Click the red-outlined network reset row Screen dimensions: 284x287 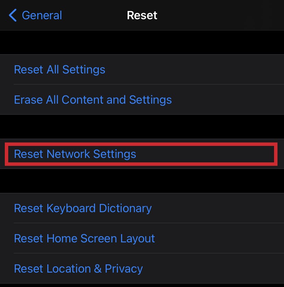coord(141,154)
